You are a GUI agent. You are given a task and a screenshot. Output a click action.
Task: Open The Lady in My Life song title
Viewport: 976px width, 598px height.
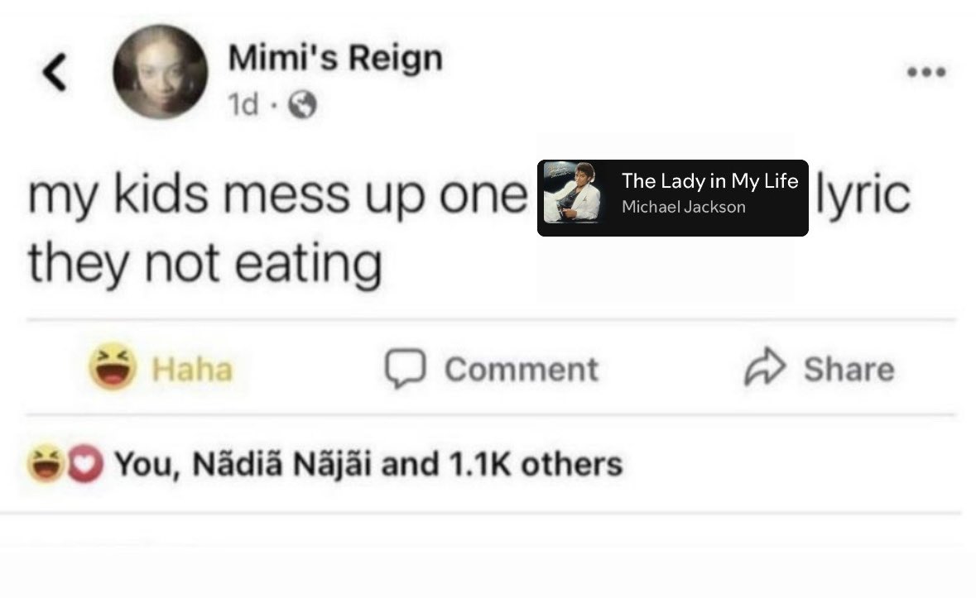(709, 181)
